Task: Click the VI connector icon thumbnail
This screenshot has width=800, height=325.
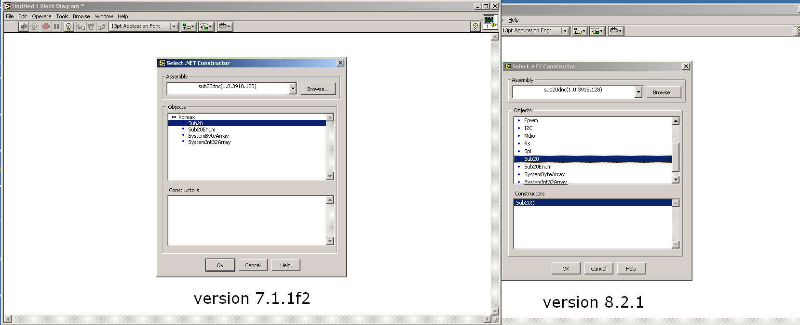Action: (x=489, y=22)
